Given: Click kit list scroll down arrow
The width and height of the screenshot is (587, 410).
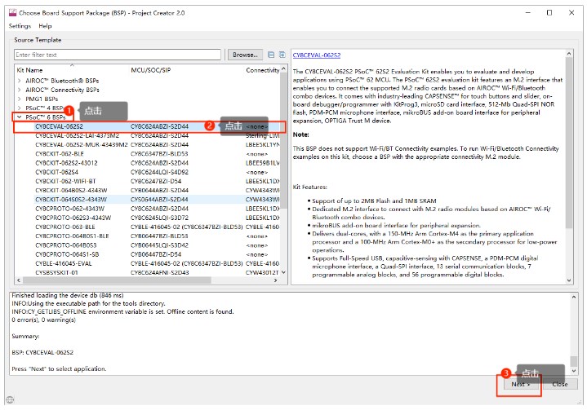Looking at the screenshot, I should pos(283,272).
